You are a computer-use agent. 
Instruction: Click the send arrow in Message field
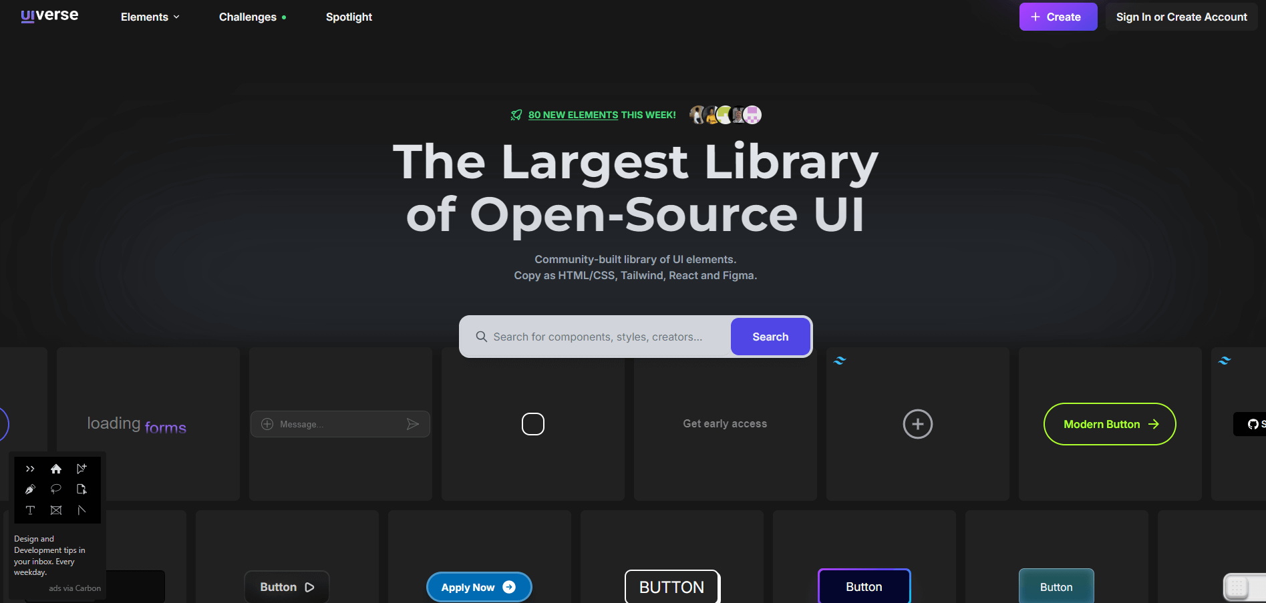(x=413, y=424)
